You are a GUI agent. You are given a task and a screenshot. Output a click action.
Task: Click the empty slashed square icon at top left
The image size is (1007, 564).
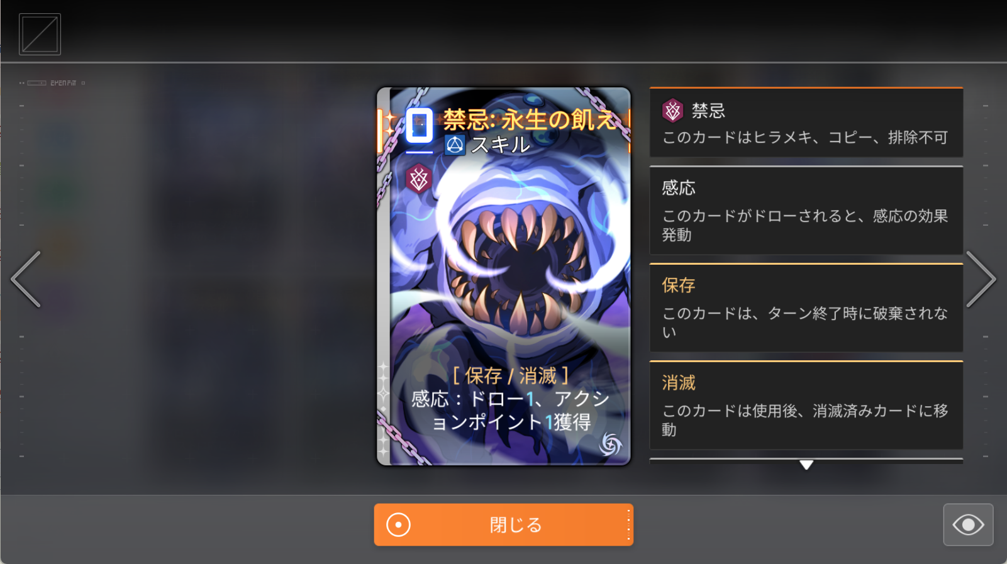click(x=40, y=34)
